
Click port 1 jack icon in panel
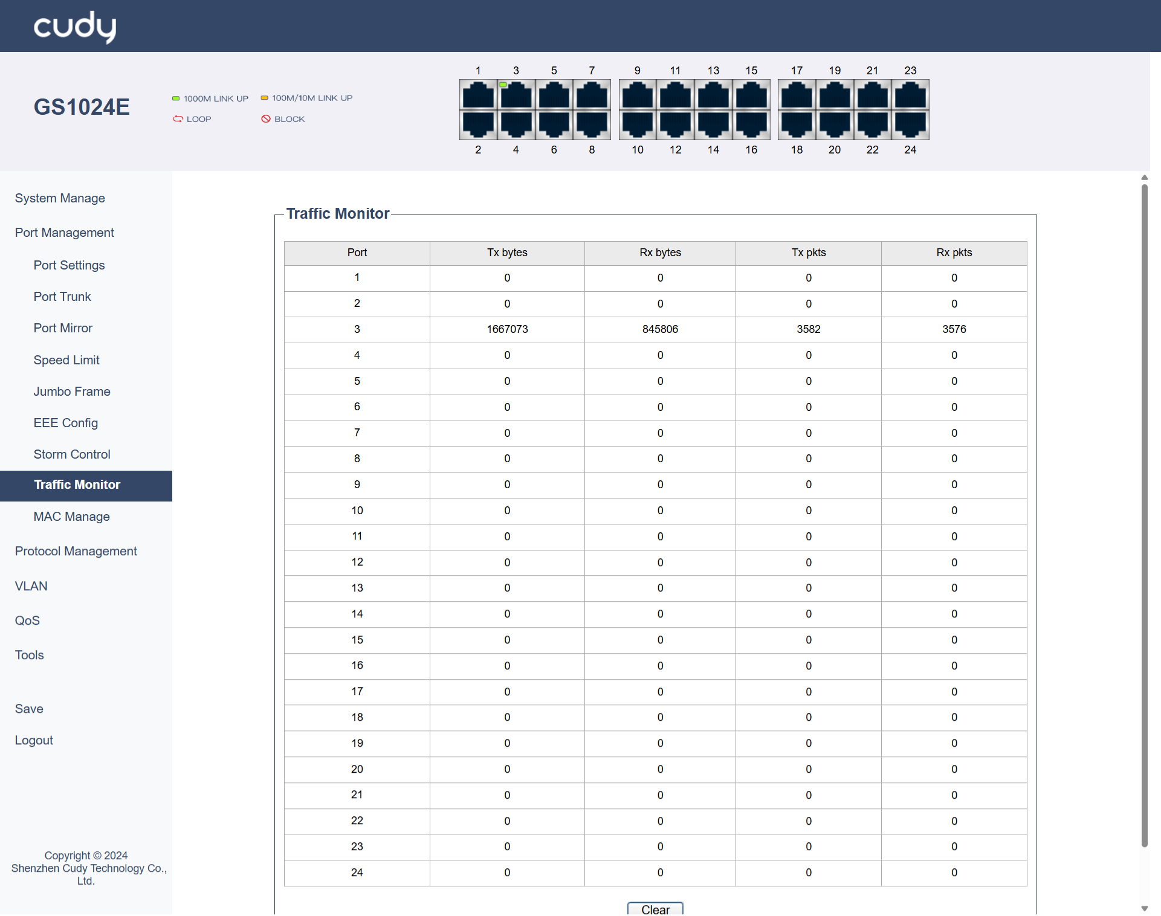(478, 95)
